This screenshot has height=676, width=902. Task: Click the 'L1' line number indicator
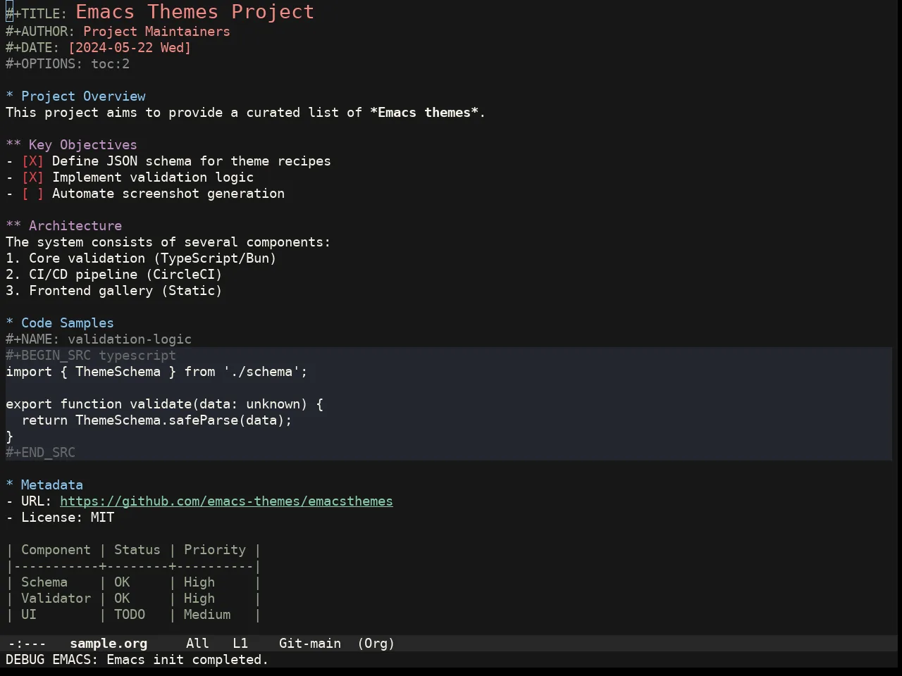(240, 644)
